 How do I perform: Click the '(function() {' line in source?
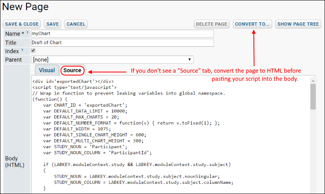50,99
